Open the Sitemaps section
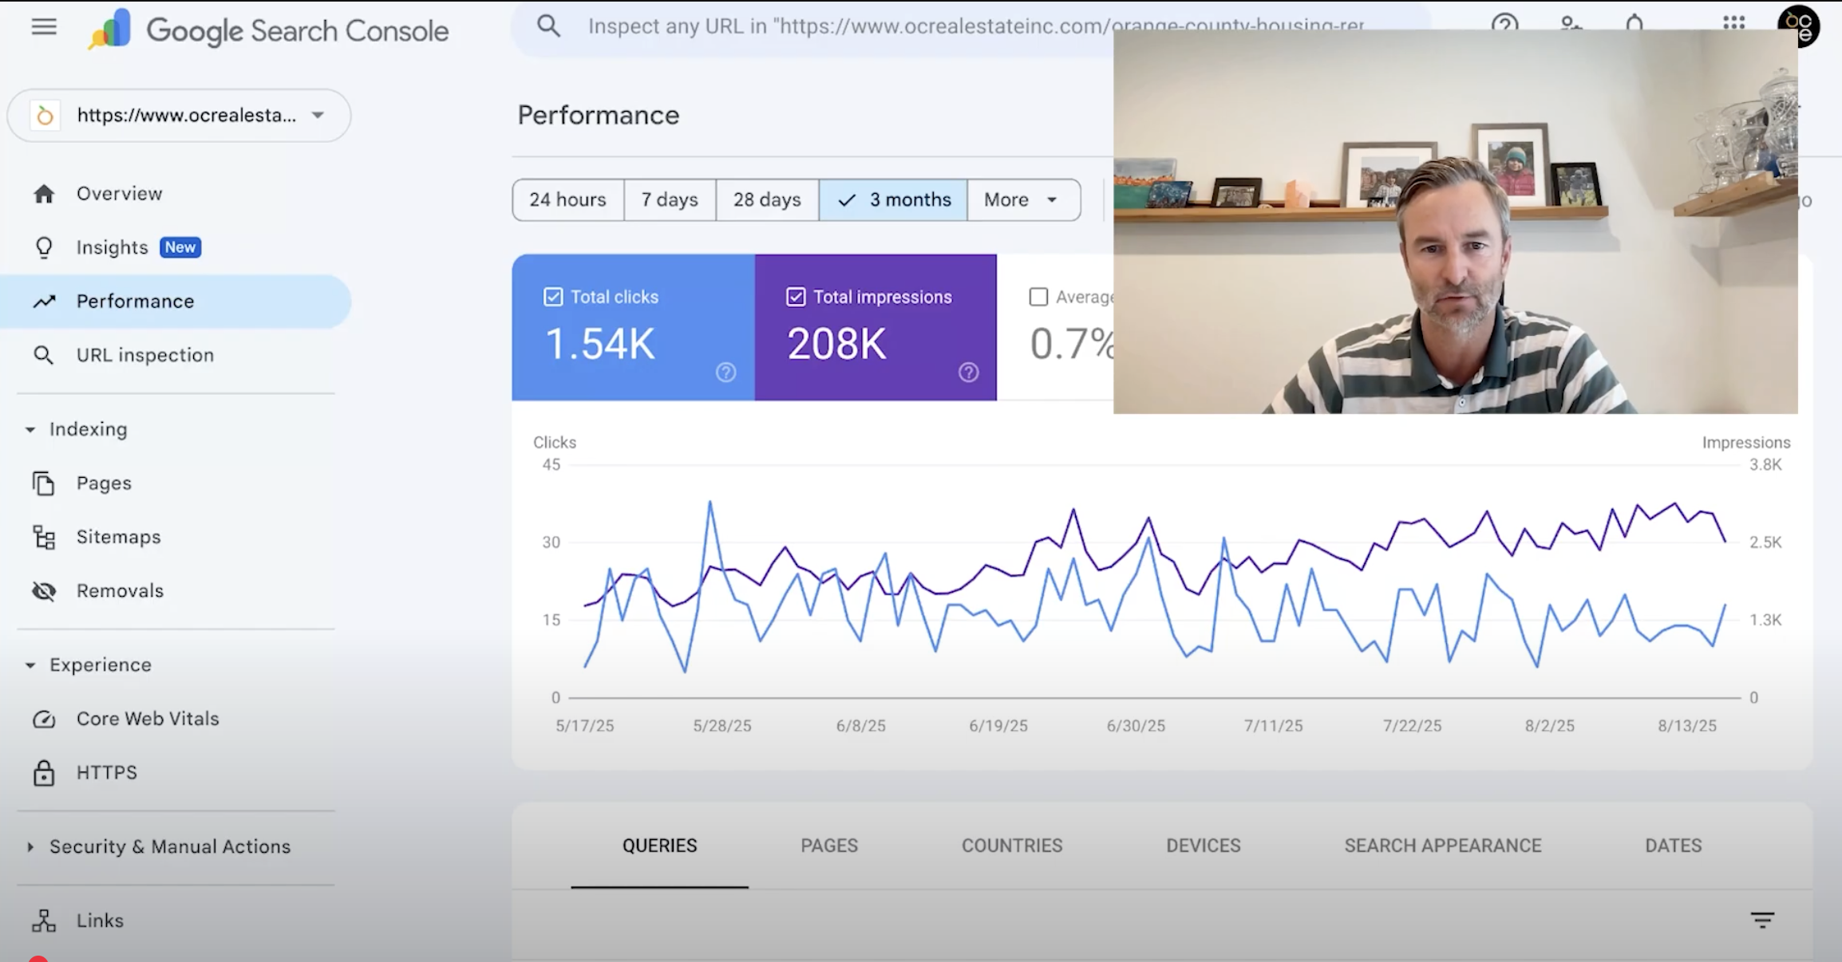 pos(118,537)
